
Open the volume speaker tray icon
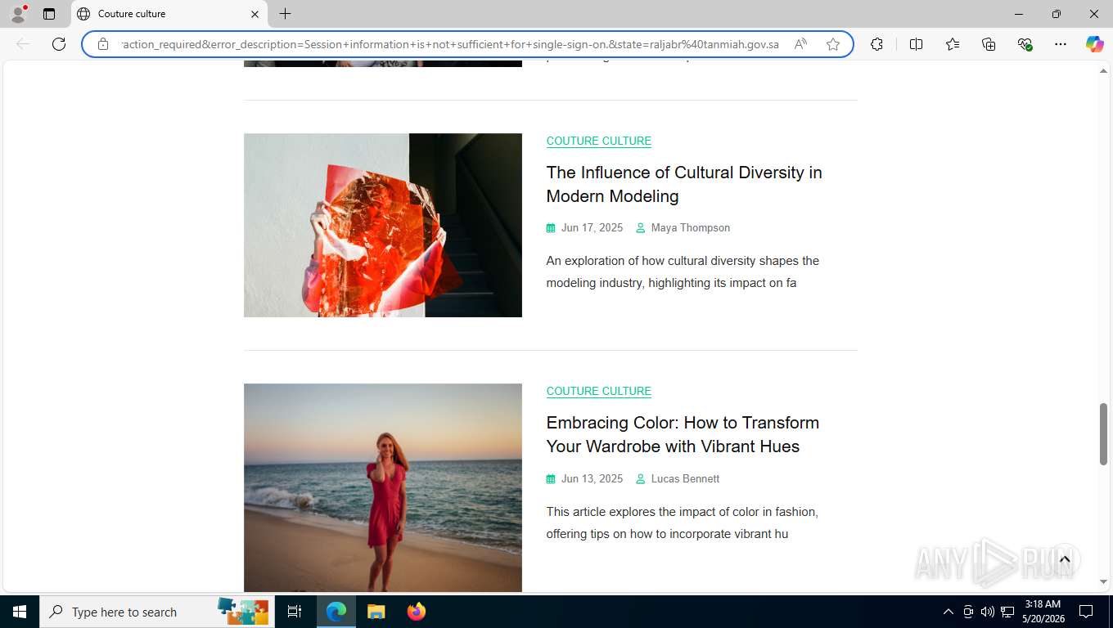click(988, 612)
